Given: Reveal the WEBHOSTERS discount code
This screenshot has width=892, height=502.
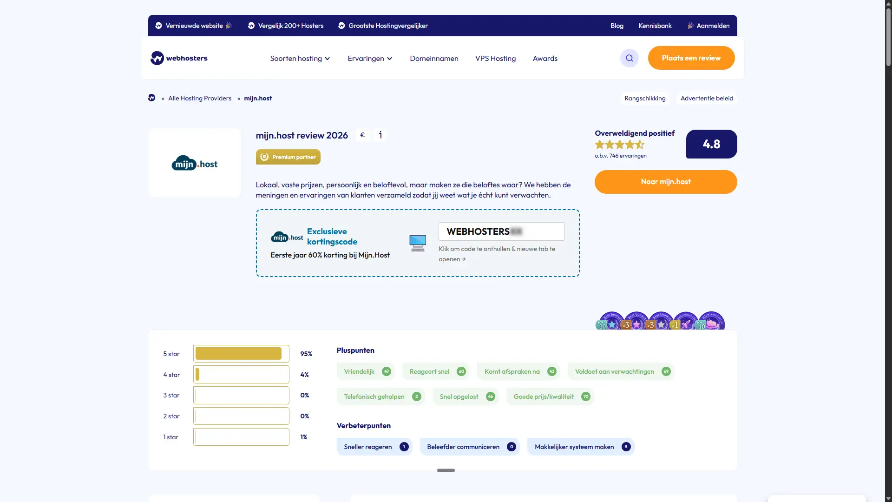Looking at the screenshot, I should tap(501, 231).
